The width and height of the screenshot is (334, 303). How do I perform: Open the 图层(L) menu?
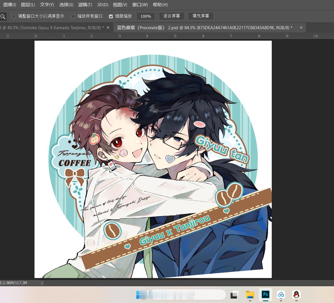click(x=28, y=4)
